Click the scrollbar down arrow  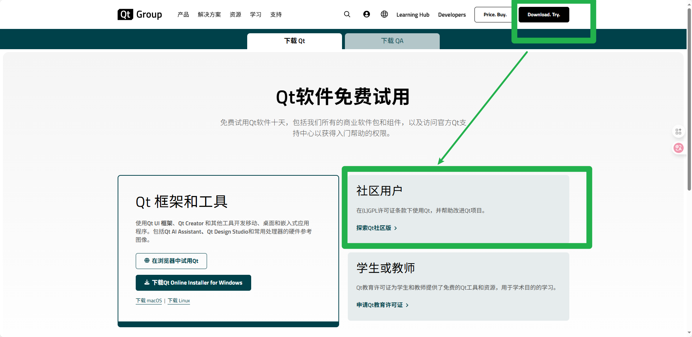tap(689, 333)
